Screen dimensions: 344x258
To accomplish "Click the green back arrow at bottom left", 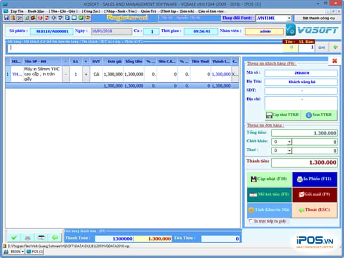I will (55, 237).
